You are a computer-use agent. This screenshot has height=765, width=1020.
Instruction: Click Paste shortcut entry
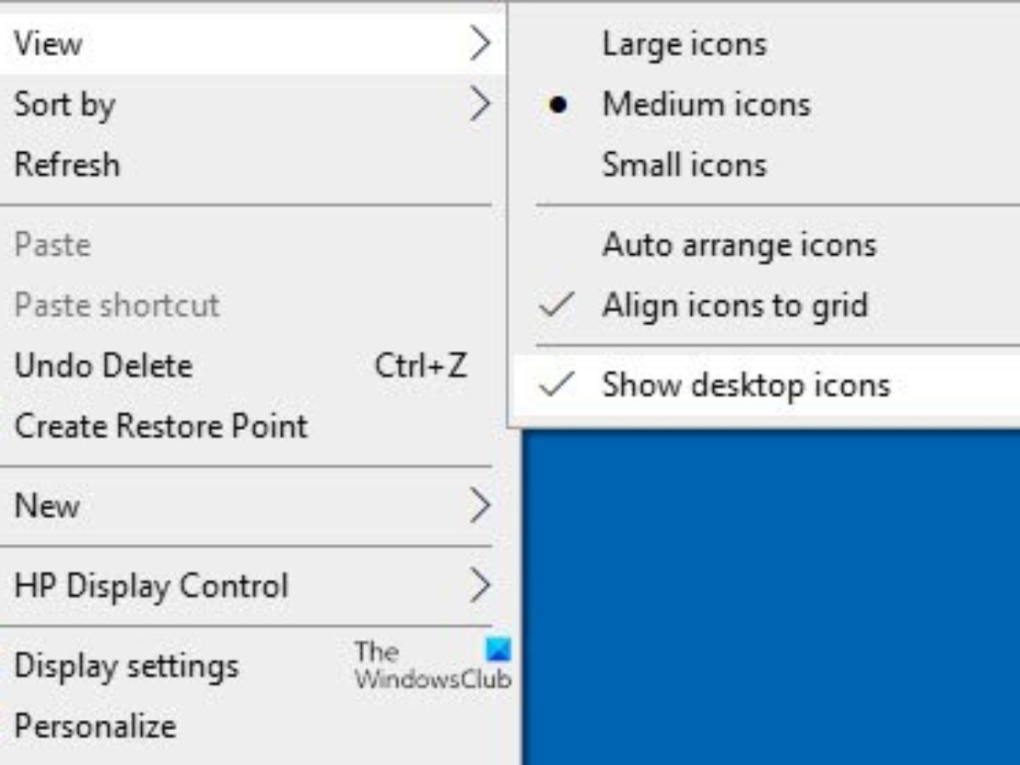pos(117,305)
